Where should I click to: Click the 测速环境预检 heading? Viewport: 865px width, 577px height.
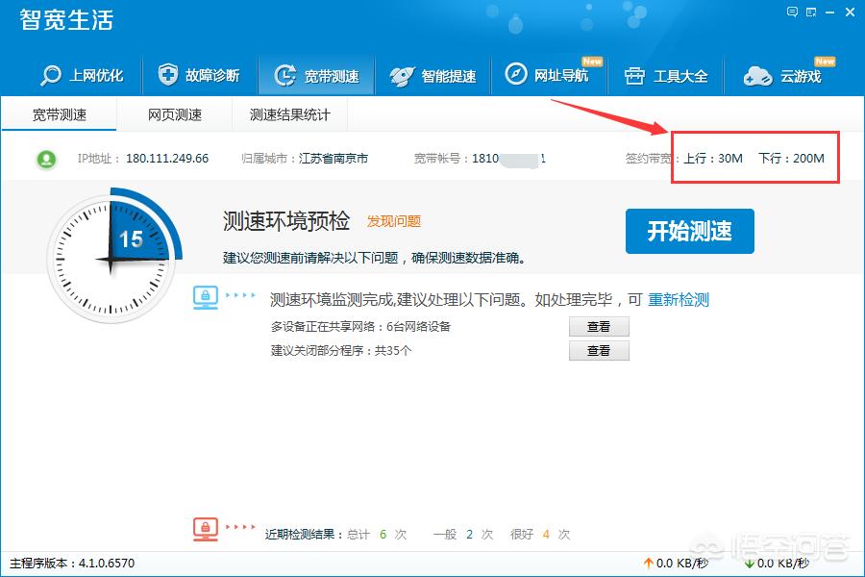pyautogui.click(x=286, y=221)
